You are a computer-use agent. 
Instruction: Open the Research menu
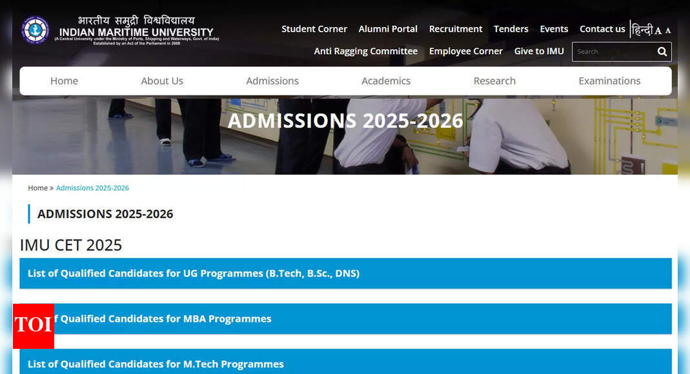coord(494,81)
